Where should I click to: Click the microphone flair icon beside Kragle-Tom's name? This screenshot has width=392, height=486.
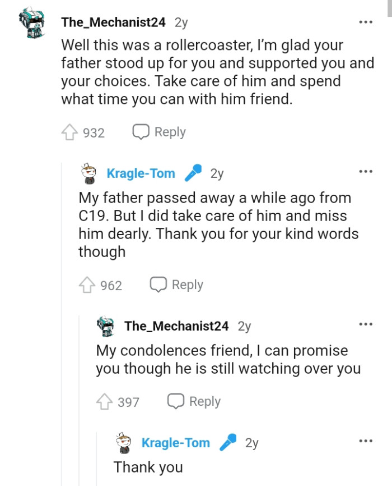click(x=193, y=173)
